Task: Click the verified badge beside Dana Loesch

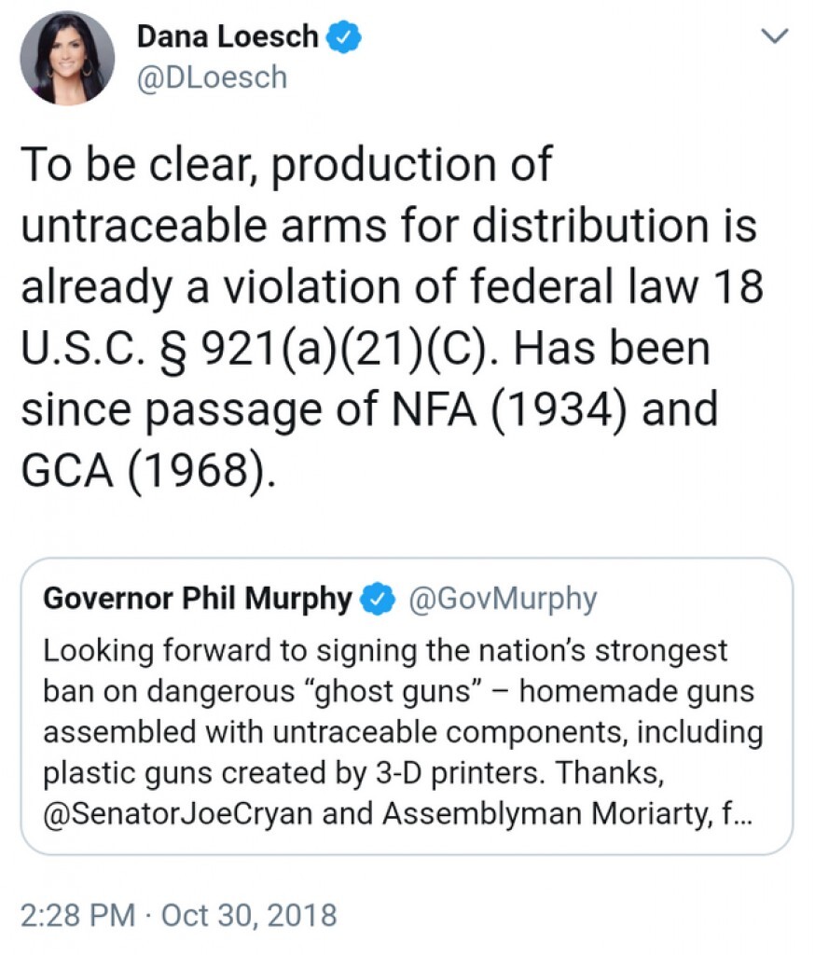Action: click(x=344, y=37)
